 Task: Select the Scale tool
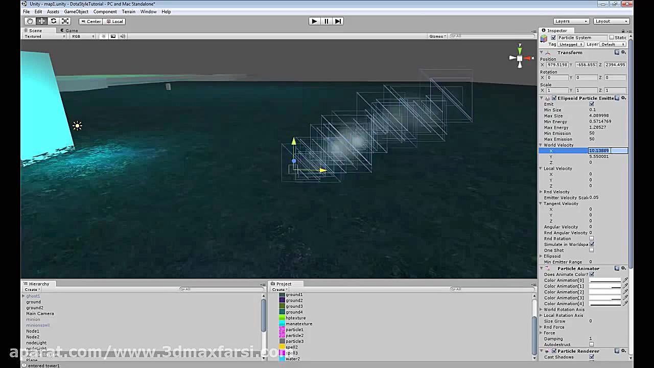(x=65, y=21)
